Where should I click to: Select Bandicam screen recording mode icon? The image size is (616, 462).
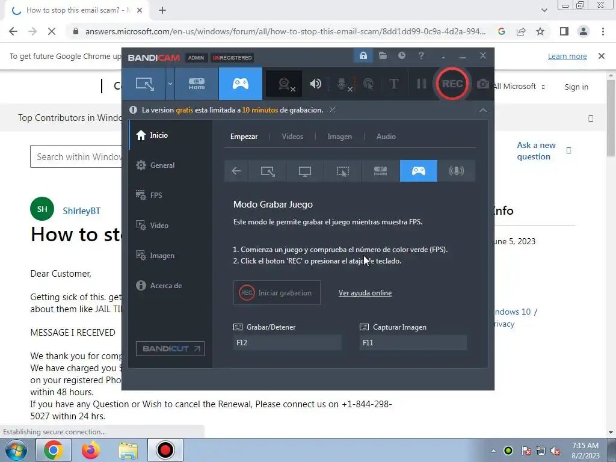tap(144, 84)
